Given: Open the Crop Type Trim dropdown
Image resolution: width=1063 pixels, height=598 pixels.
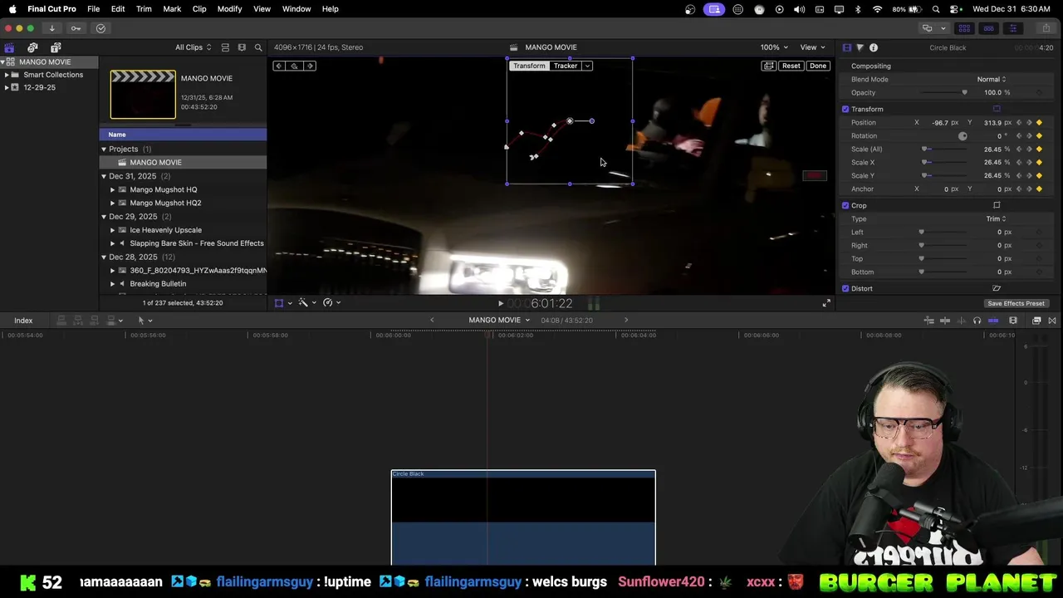Looking at the screenshot, I should [996, 219].
